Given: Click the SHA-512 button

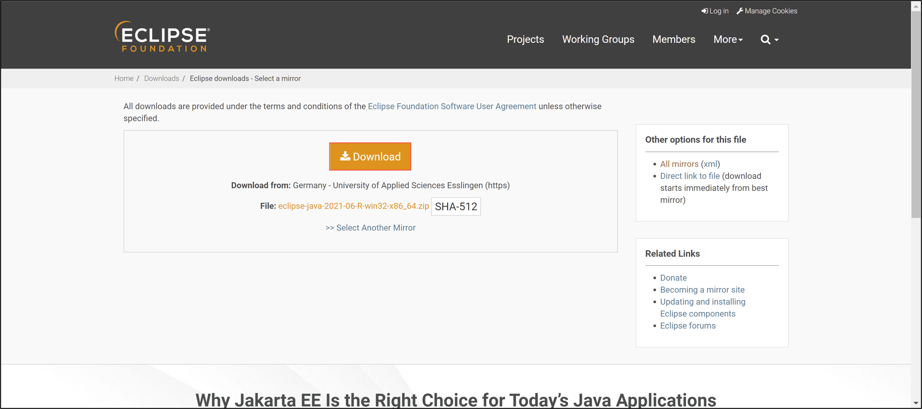Looking at the screenshot, I should [x=456, y=207].
